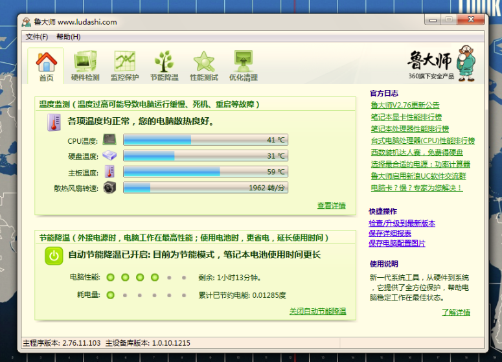The height and width of the screenshot is (362, 502).
Task: Click the 使用说明 heading
Action: click(x=384, y=264)
